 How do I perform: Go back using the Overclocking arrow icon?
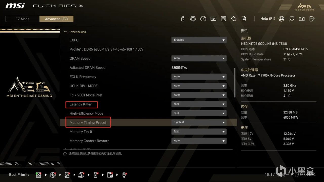(x=66, y=32)
